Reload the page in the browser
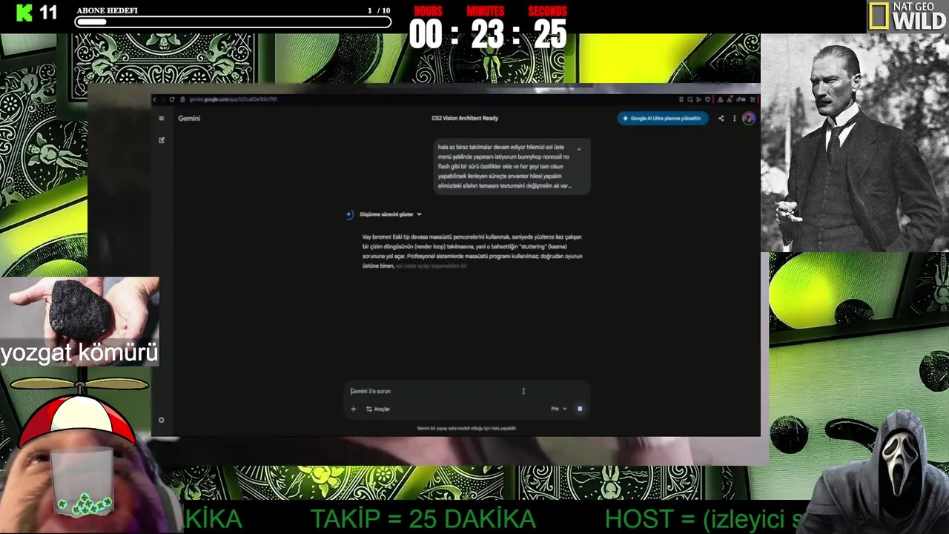The height and width of the screenshot is (534, 949). tap(172, 99)
